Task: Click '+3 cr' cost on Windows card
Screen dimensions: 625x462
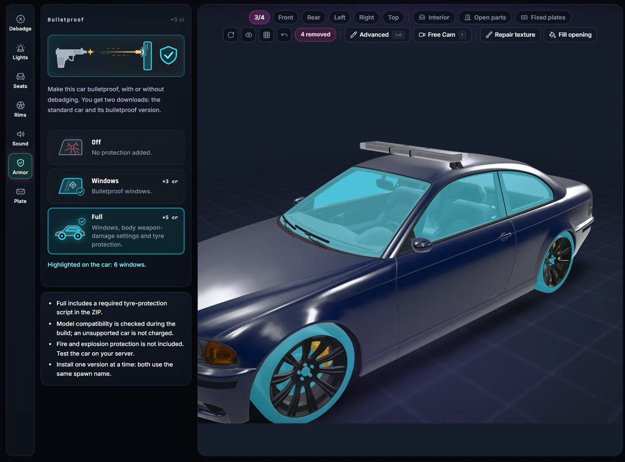Action: point(170,181)
